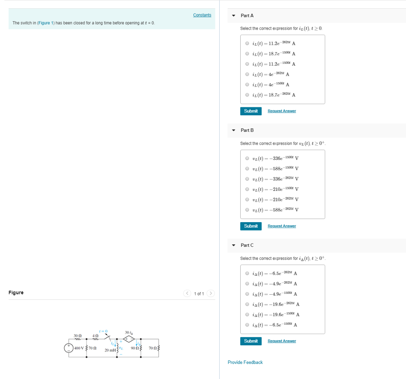
Task: Go to previous figure arrow
Action: (x=187, y=293)
